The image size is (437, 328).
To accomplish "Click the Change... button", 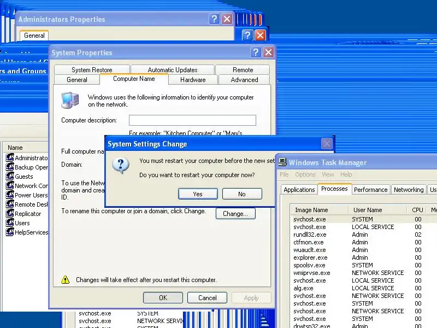I will tap(235, 214).
